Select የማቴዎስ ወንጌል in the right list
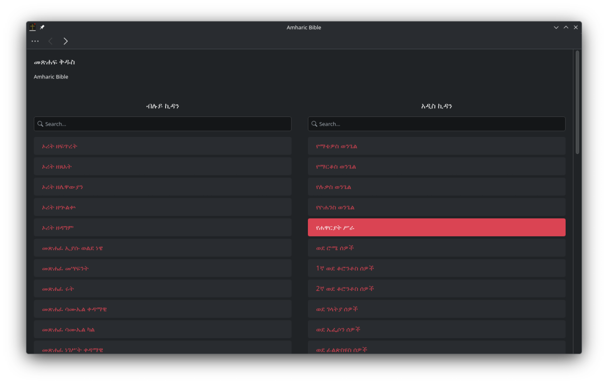 coord(436,146)
